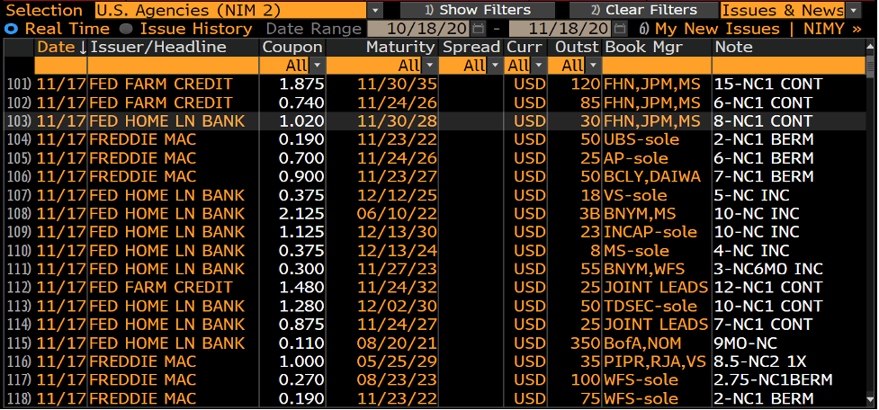Viewport: 879px width, 410px height.
Task: Click the Spread column header
Action: coord(471,48)
